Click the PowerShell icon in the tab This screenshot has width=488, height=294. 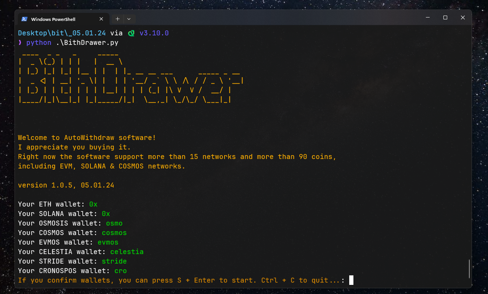[x=24, y=19]
